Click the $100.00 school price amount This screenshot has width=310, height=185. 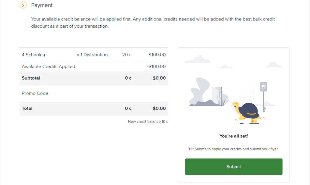pos(157,55)
